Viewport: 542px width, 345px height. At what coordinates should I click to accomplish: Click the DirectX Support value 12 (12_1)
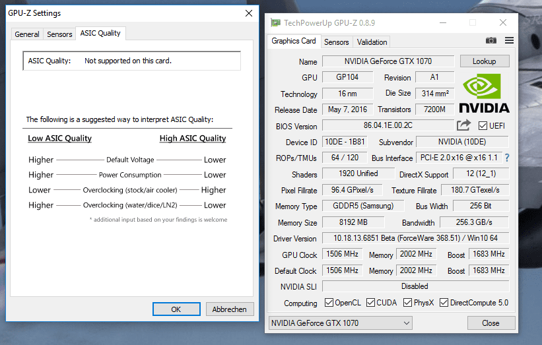[x=481, y=173]
